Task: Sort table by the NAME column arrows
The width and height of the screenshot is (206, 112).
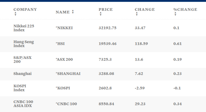Action: (x=73, y=12)
